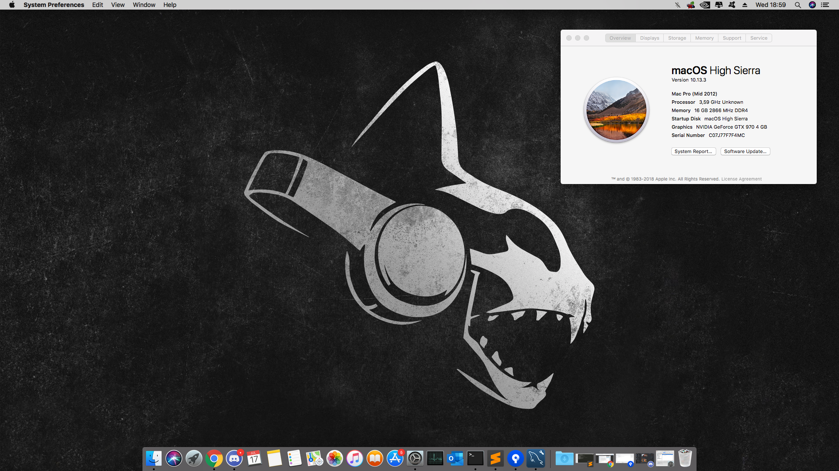Screen dimensions: 839x471
Task: Open the Notification Center list icon
Action: (825, 5)
